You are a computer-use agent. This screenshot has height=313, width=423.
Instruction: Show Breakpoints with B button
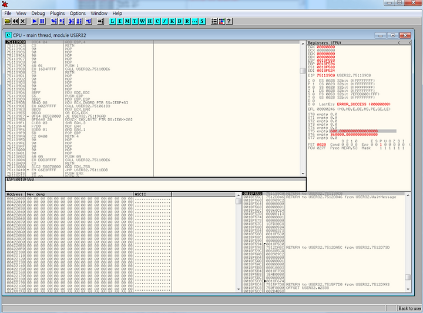[x=180, y=21]
